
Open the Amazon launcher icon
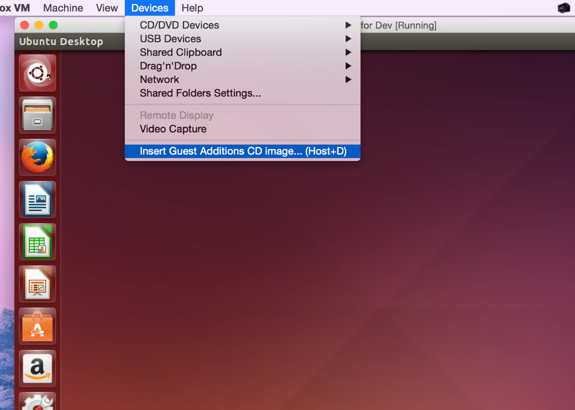click(37, 369)
